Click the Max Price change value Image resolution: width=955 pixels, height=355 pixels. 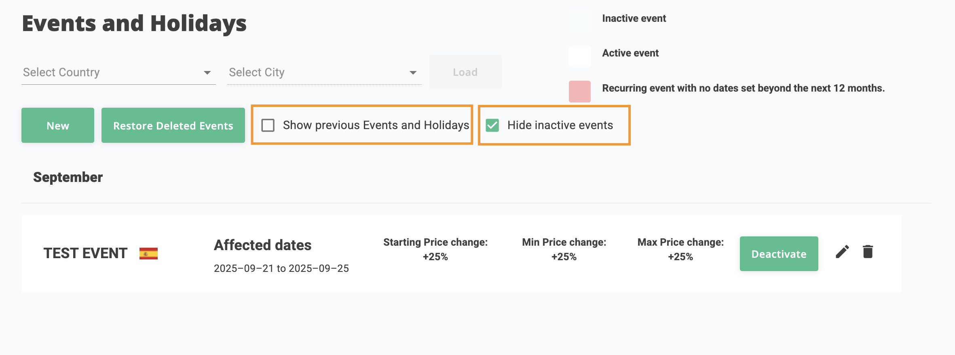(680, 257)
